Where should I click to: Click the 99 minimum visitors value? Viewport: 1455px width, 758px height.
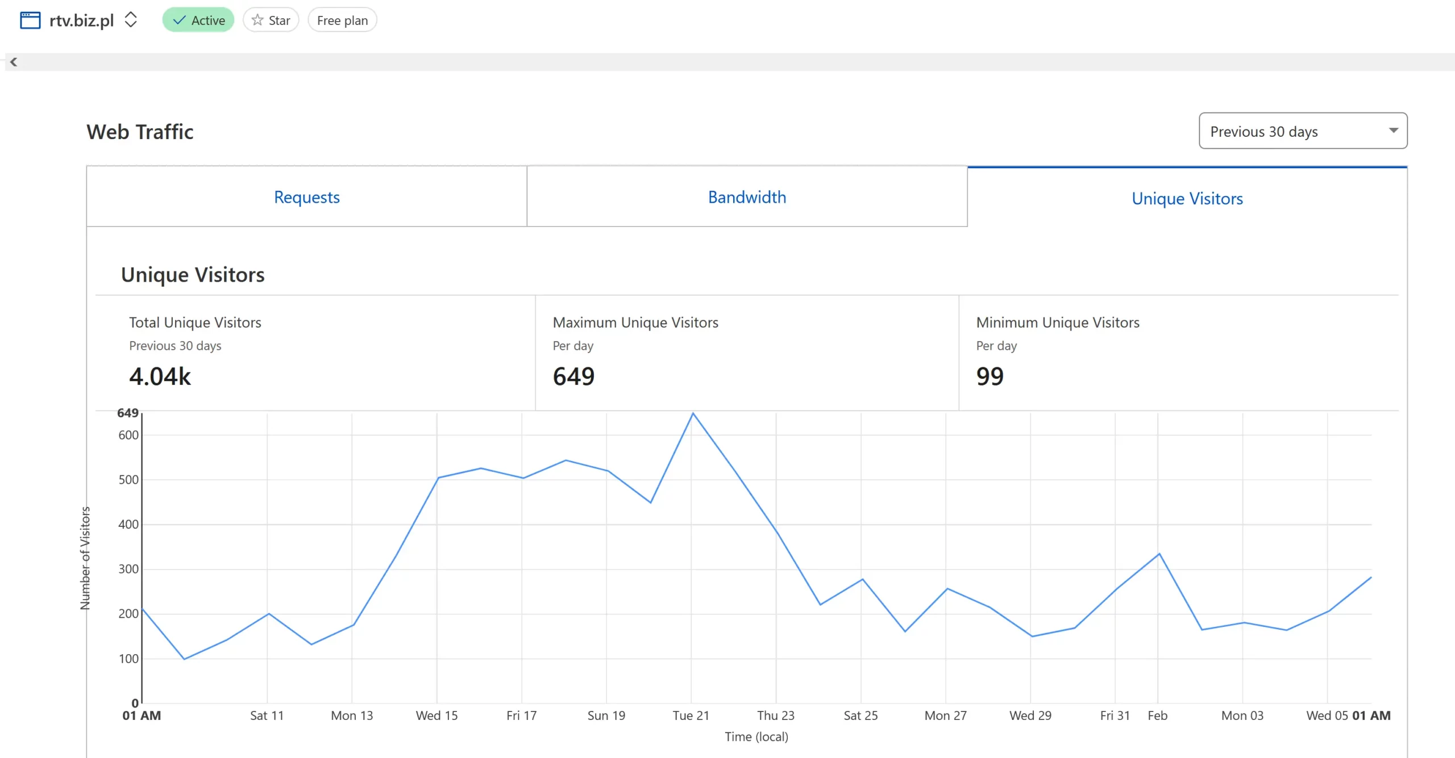pyautogui.click(x=990, y=376)
